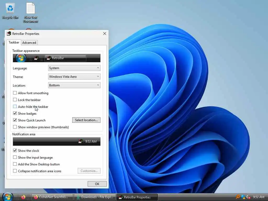
Task: Click the Vista Start orb on the taskbar
Action: coord(8,197)
